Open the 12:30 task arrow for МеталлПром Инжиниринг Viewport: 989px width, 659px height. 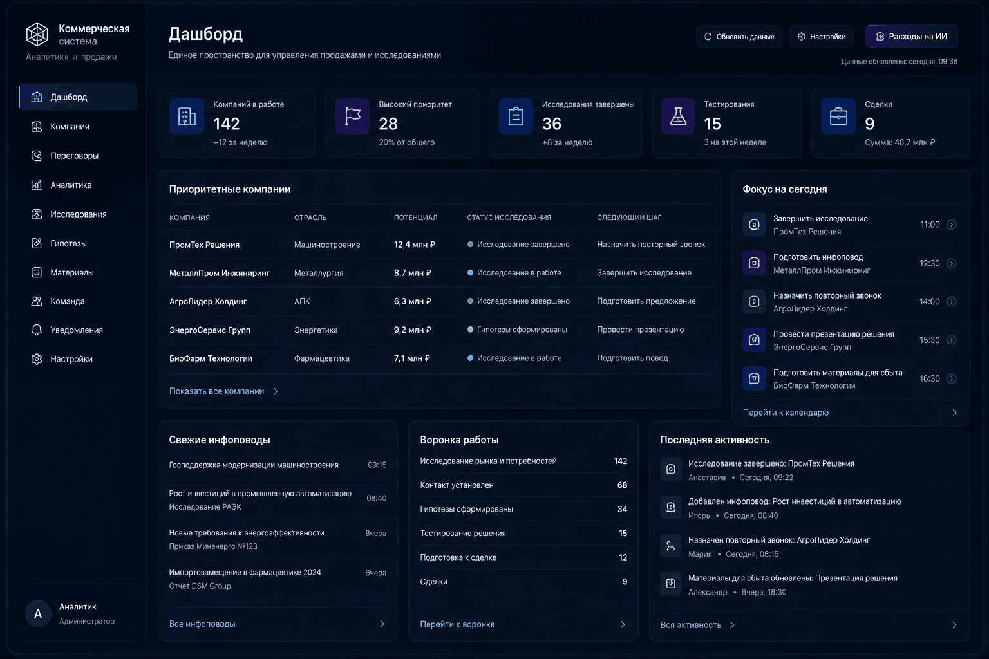pos(952,263)
